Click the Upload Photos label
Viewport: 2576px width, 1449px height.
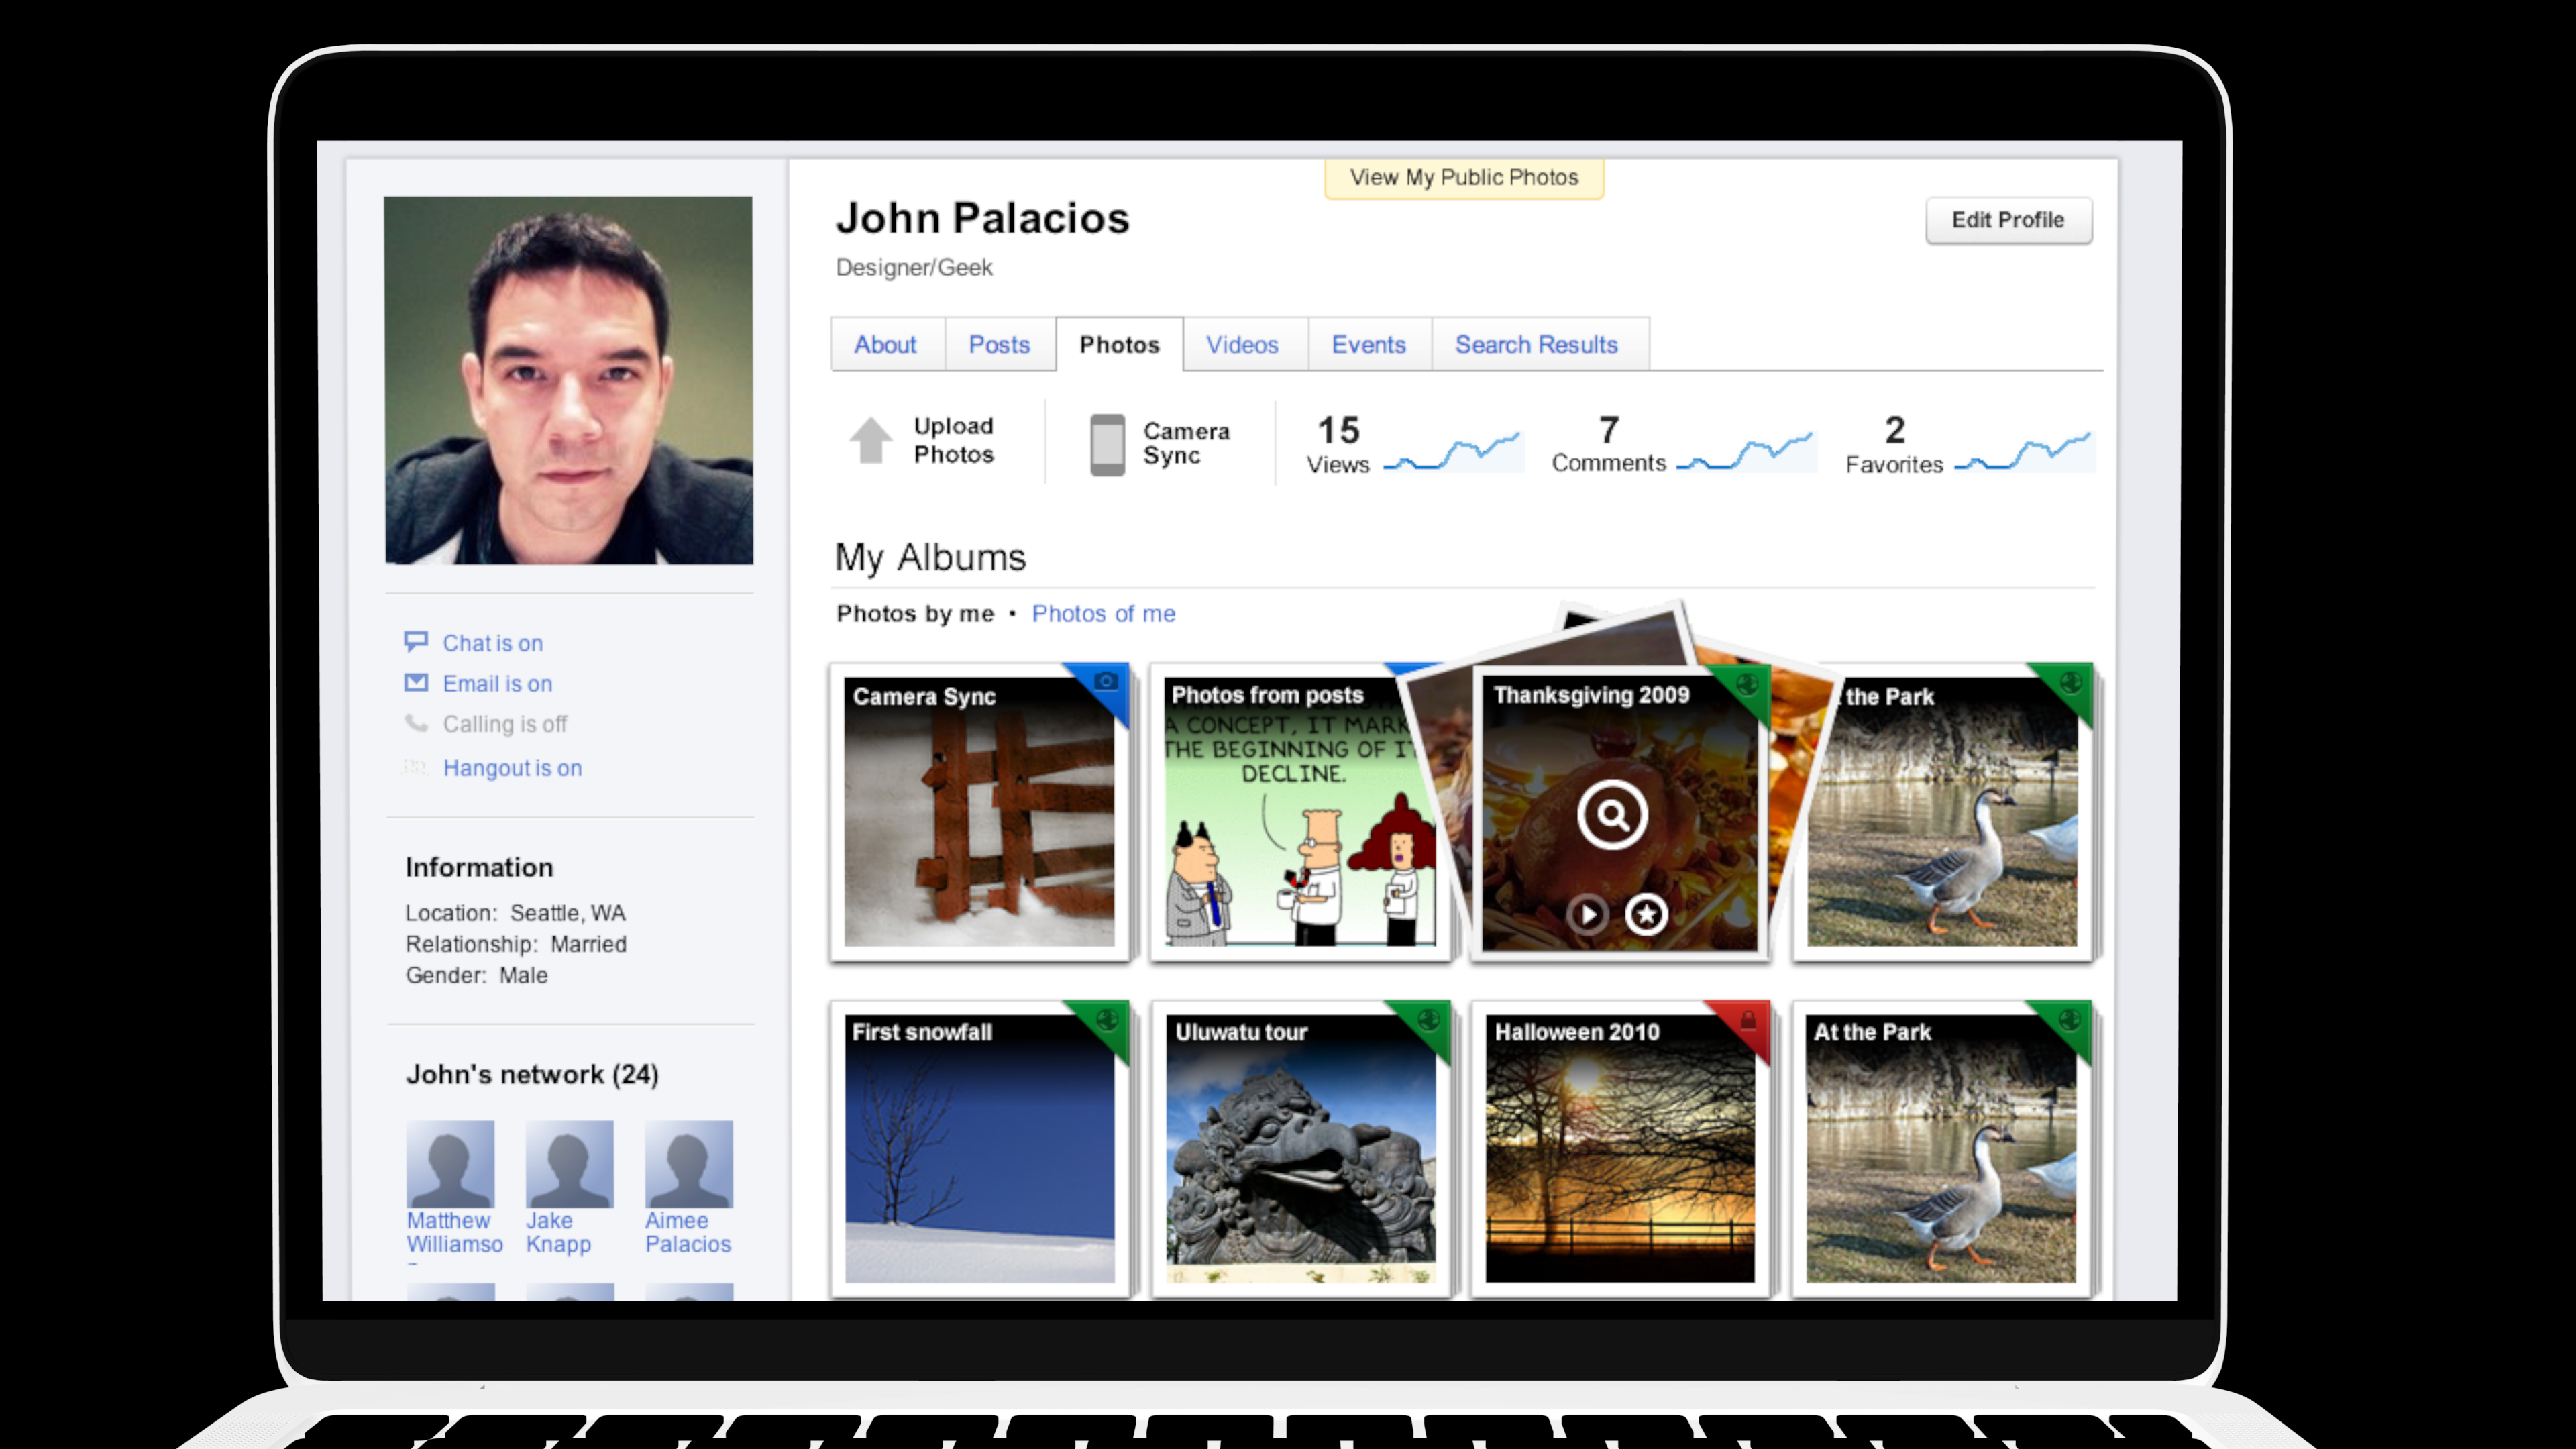coord(954,440)
